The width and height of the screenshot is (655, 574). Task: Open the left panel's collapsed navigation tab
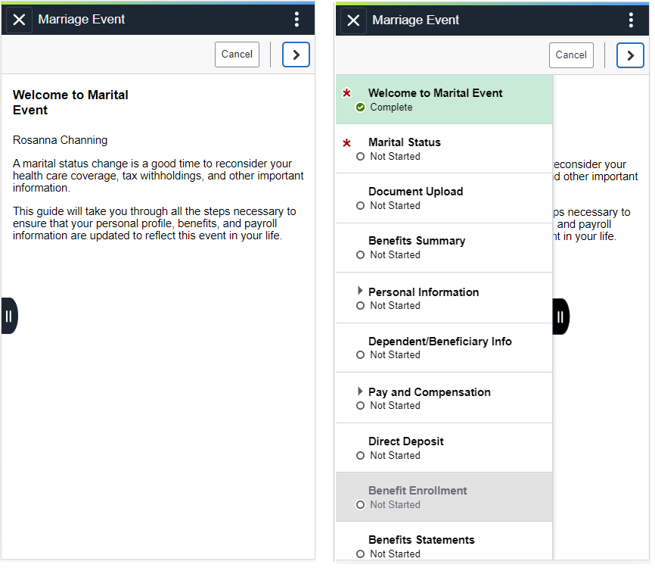pyautogui.click(x=9, y=316)
